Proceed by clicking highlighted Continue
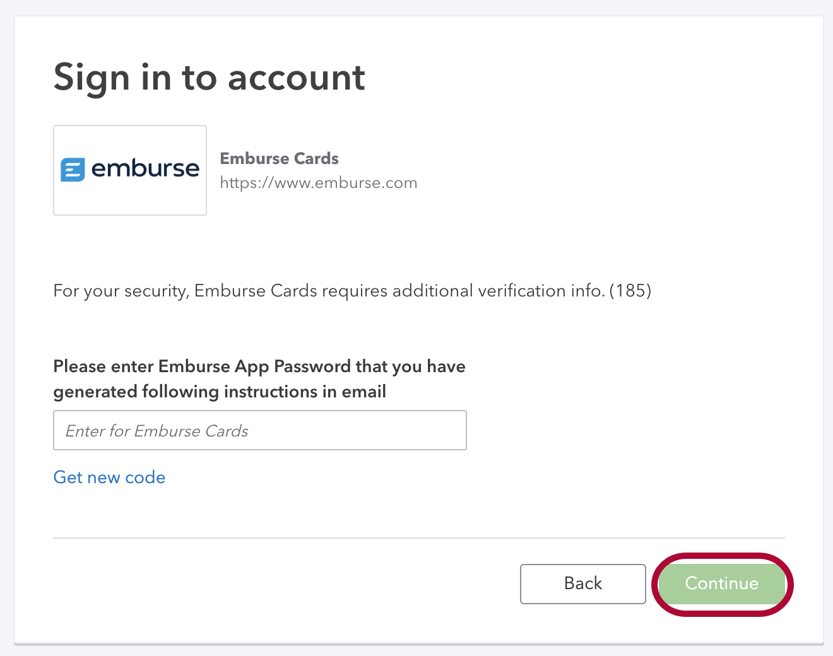This screenshot has height=656, width=833. [x=721, y=584]
